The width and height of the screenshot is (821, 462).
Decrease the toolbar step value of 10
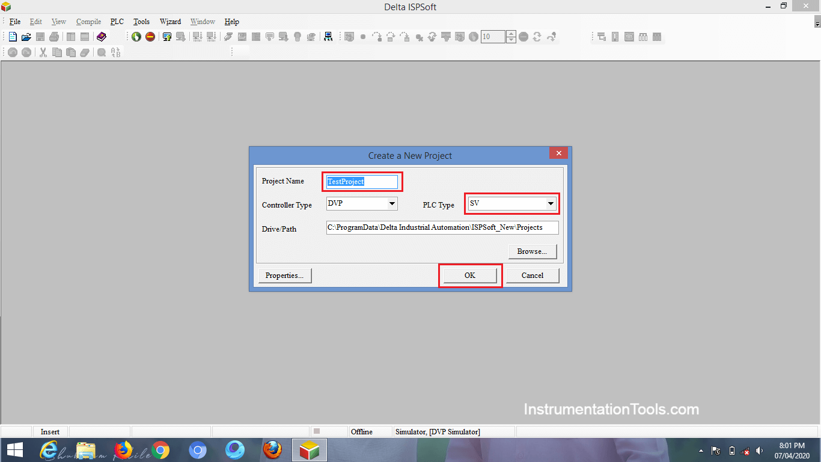[x=511, y=40]
